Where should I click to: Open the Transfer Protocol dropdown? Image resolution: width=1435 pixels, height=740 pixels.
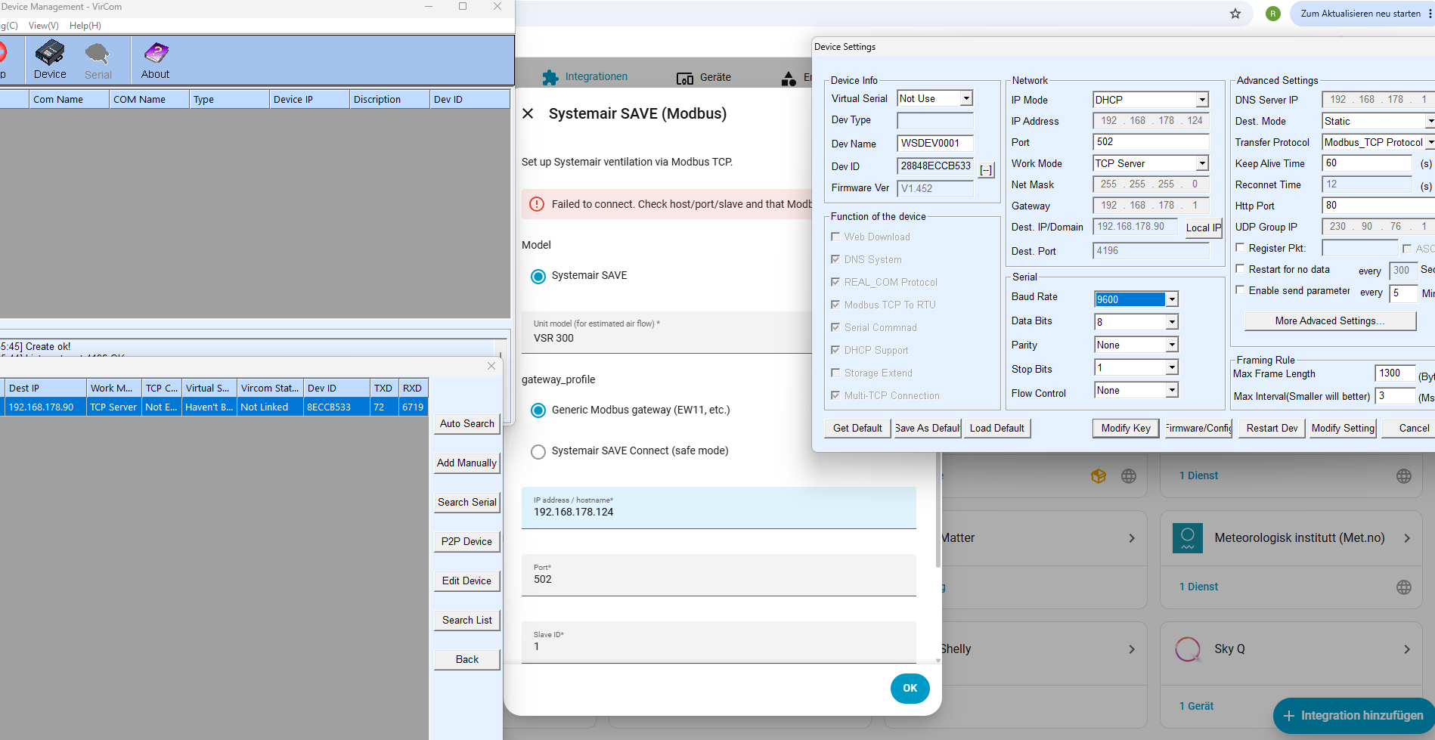pyautogui.click(x=1430, y=142)
